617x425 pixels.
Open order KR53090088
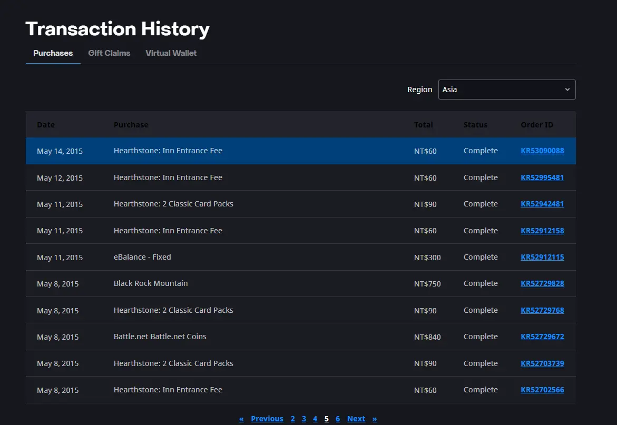tap(542, 151)
